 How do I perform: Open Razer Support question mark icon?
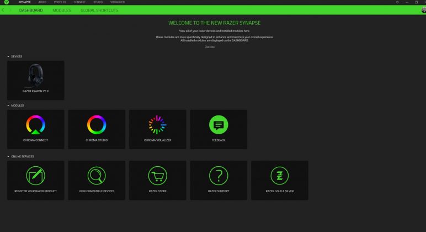[x=219, y=176]
